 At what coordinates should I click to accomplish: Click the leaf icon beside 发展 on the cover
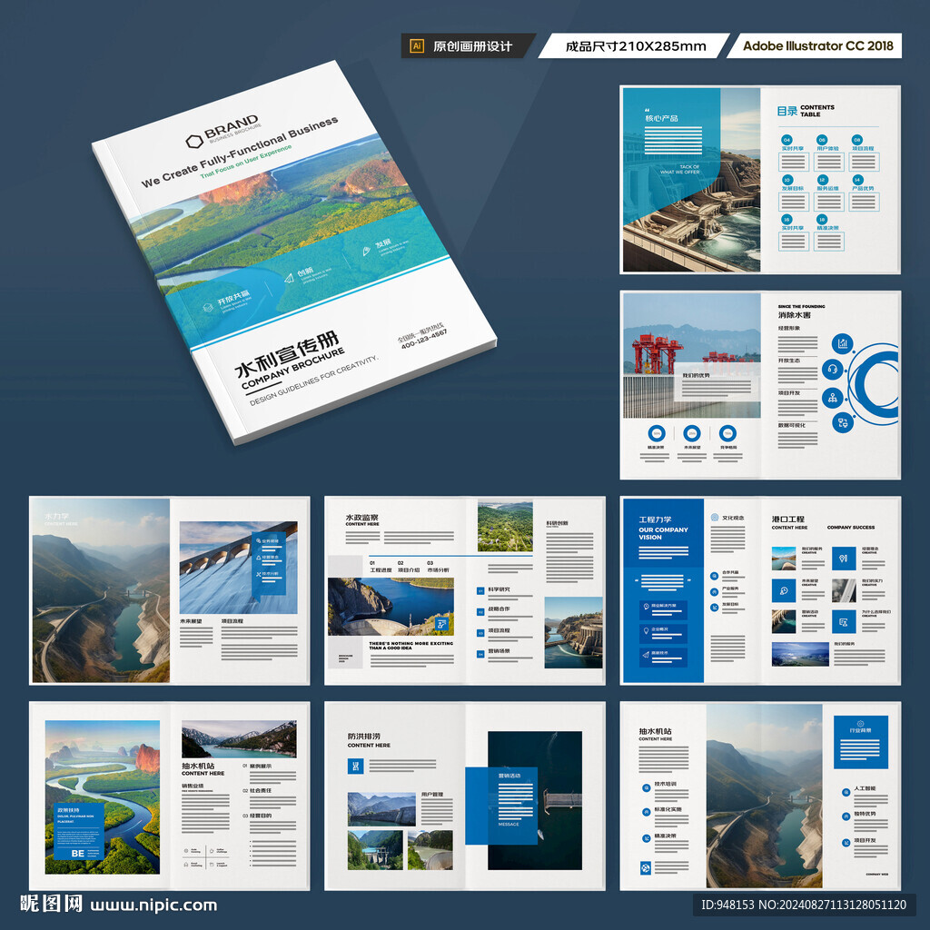(367, 252)
